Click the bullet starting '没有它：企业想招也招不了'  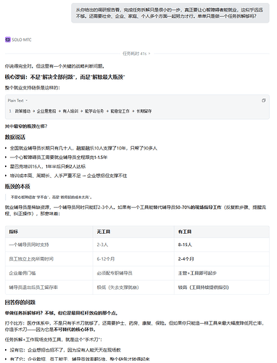[65, 350]
